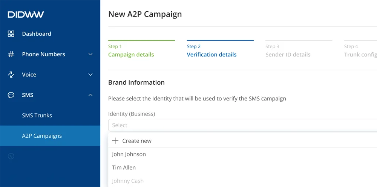The width and height of the screenshot is (377, 187).
Task: Click the SMS speech bubble icon
Action: coord(11,95)
